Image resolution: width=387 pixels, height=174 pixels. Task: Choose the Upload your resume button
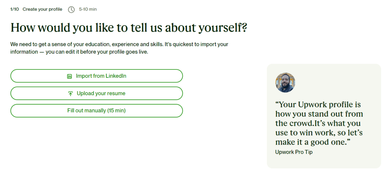[x=96, y=93]
